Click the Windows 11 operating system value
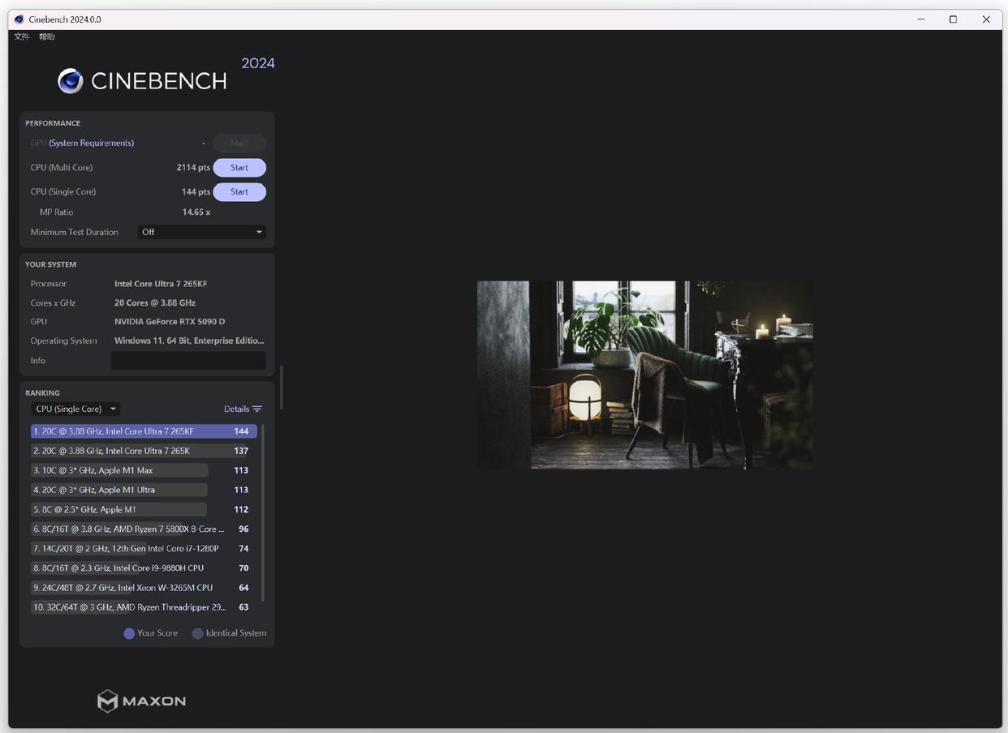 pos(189,341)
